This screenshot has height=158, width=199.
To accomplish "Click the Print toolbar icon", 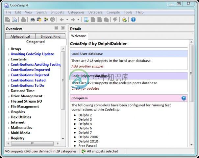I will coord(23,19).
